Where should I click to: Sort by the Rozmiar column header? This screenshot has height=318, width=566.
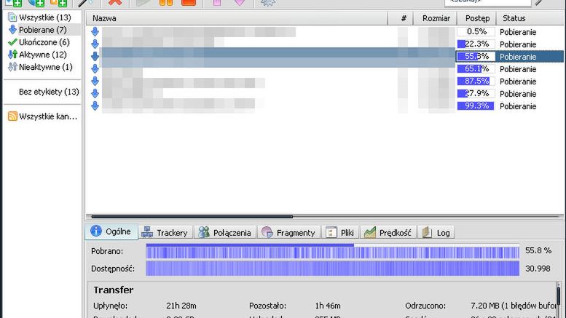tap(436, 18)
